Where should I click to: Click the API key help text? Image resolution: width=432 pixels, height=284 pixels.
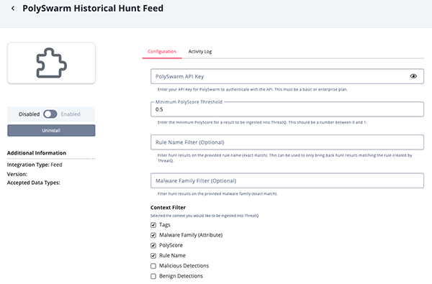click(x=253, y=89)
